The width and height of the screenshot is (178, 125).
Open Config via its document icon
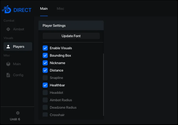(8, 75)
